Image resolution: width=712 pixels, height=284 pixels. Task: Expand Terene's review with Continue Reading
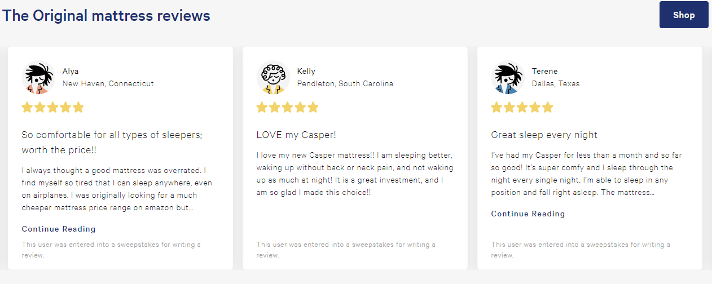[x=528, y=214]
